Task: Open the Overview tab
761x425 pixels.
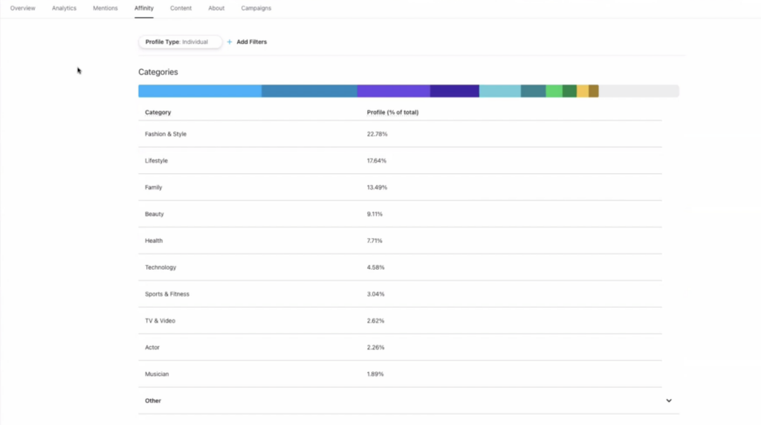Action: 23,8
